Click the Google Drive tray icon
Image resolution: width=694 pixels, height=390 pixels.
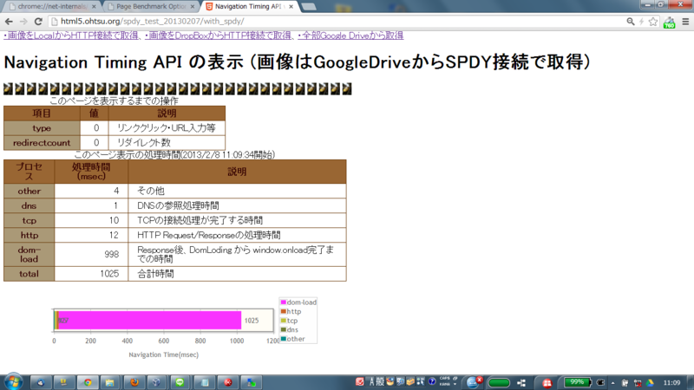click(650, 383)
